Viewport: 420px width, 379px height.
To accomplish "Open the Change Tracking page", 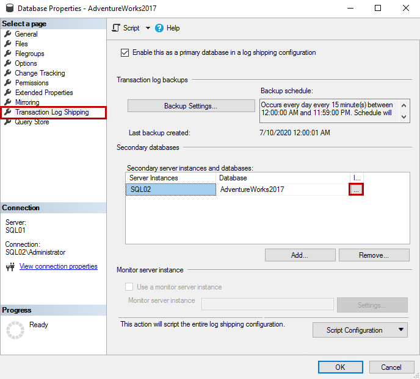I will point(40,73).
